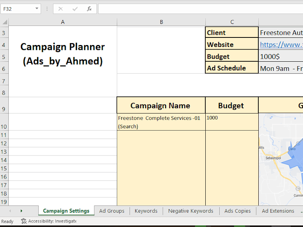Click the Budget label cell in row 5
303x227 pixels.
point(232,56)
